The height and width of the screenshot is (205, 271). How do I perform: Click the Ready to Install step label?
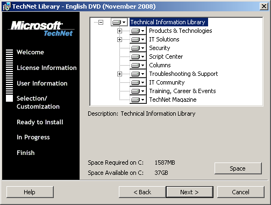pyautogui.click(x=40, y=122)
